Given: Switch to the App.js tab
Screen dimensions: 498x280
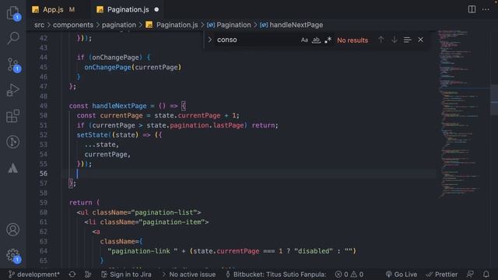Looking at the screenshot, I should [x=53, y=9].
